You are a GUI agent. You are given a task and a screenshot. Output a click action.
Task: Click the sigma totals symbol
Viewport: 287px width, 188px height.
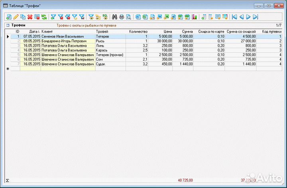click(8, 180)
